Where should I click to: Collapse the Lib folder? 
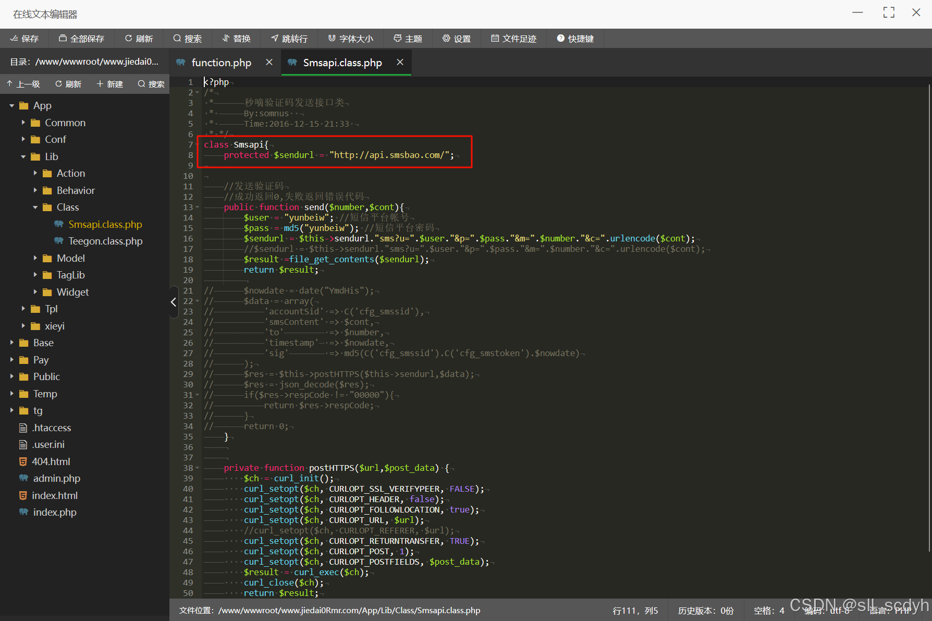tap(23, 157)
